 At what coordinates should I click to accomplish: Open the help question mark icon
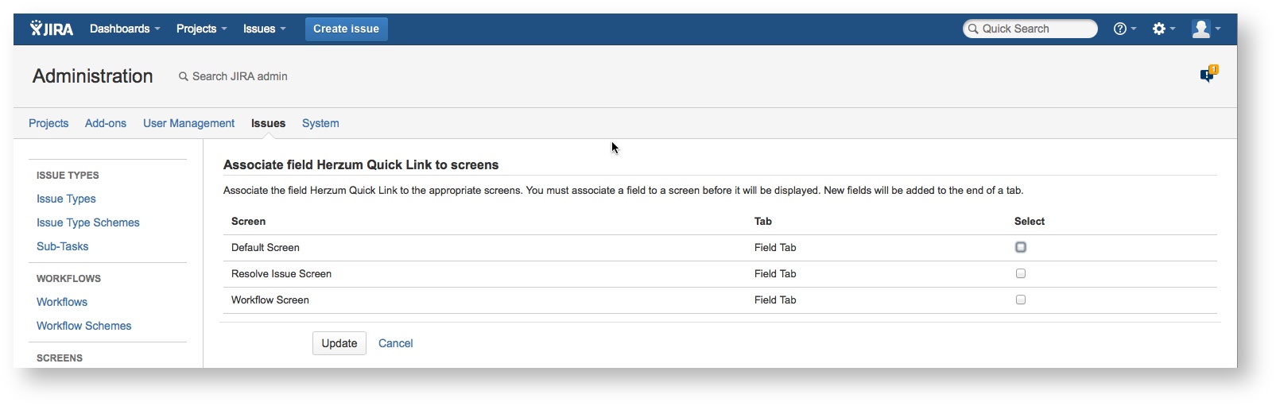(x=1120, y=29)
